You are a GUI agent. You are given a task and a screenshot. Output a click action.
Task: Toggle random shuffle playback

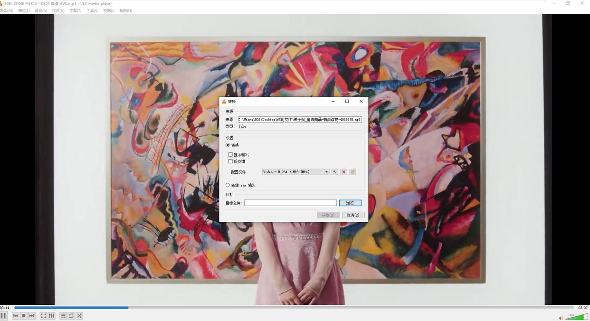click(79, 316)
